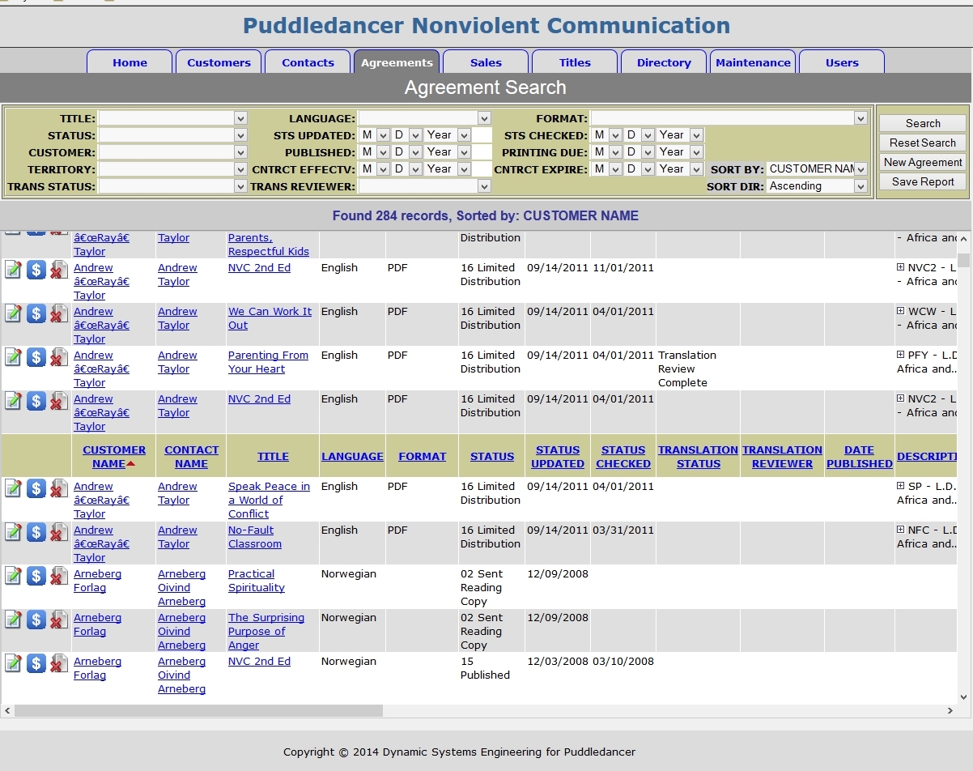Expand the SP description entry
The width and height of the screenshot is (973, 771).
[x=901, y=486]
